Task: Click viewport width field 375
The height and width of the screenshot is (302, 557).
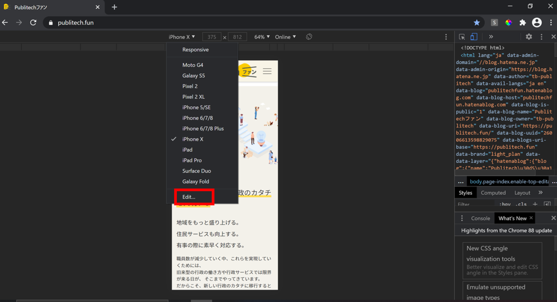Action: click(x=212, y=37)
